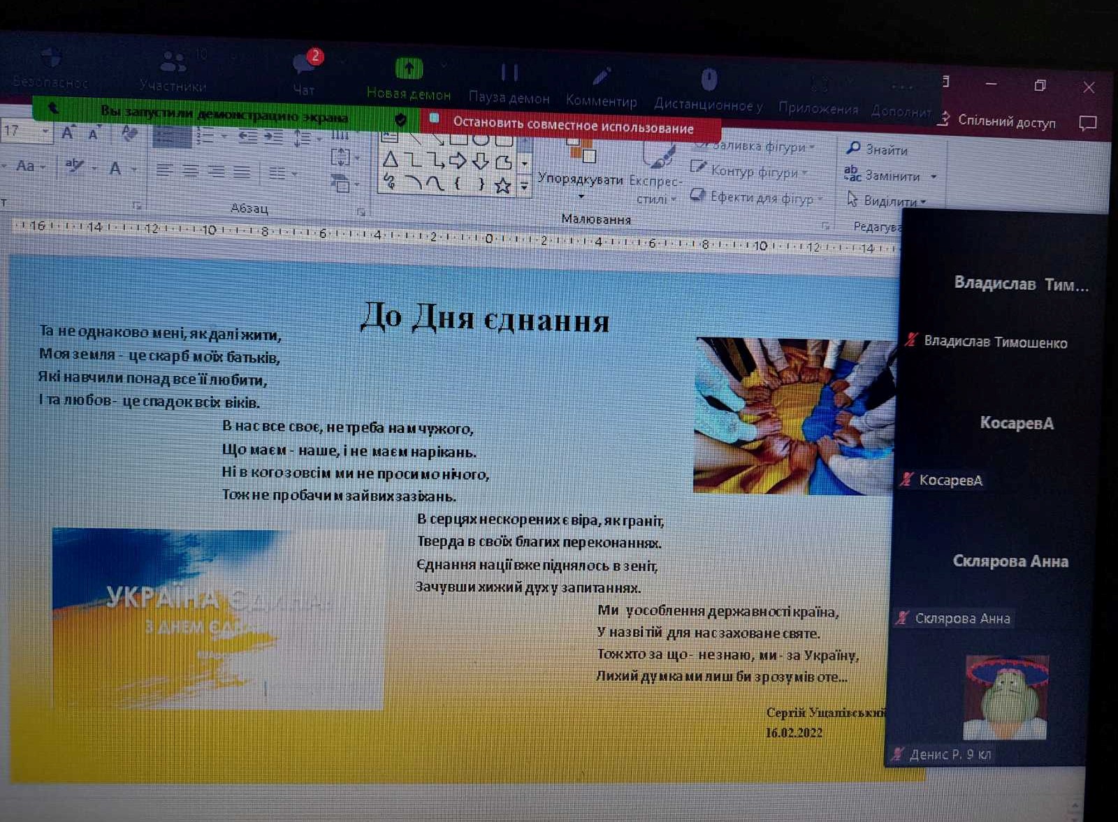Center the paragraph text
Viewport: 1118px width, 822px height.
pos(190,170)
